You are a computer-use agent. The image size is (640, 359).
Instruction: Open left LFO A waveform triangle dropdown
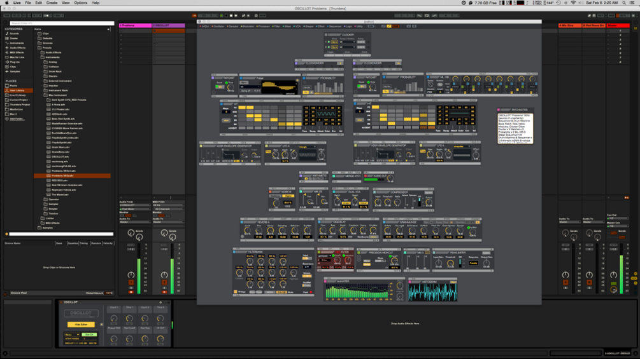[307, 147]
